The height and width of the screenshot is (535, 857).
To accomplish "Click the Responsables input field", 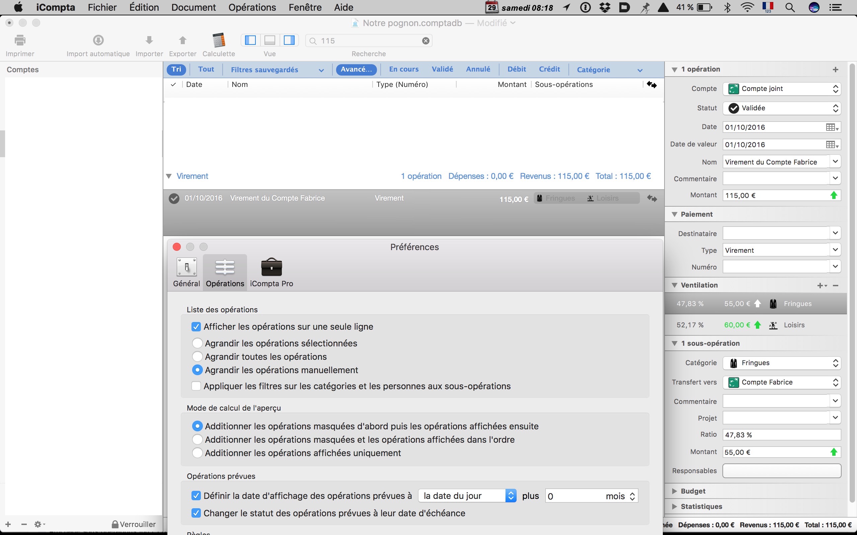I will coord(781,471).
